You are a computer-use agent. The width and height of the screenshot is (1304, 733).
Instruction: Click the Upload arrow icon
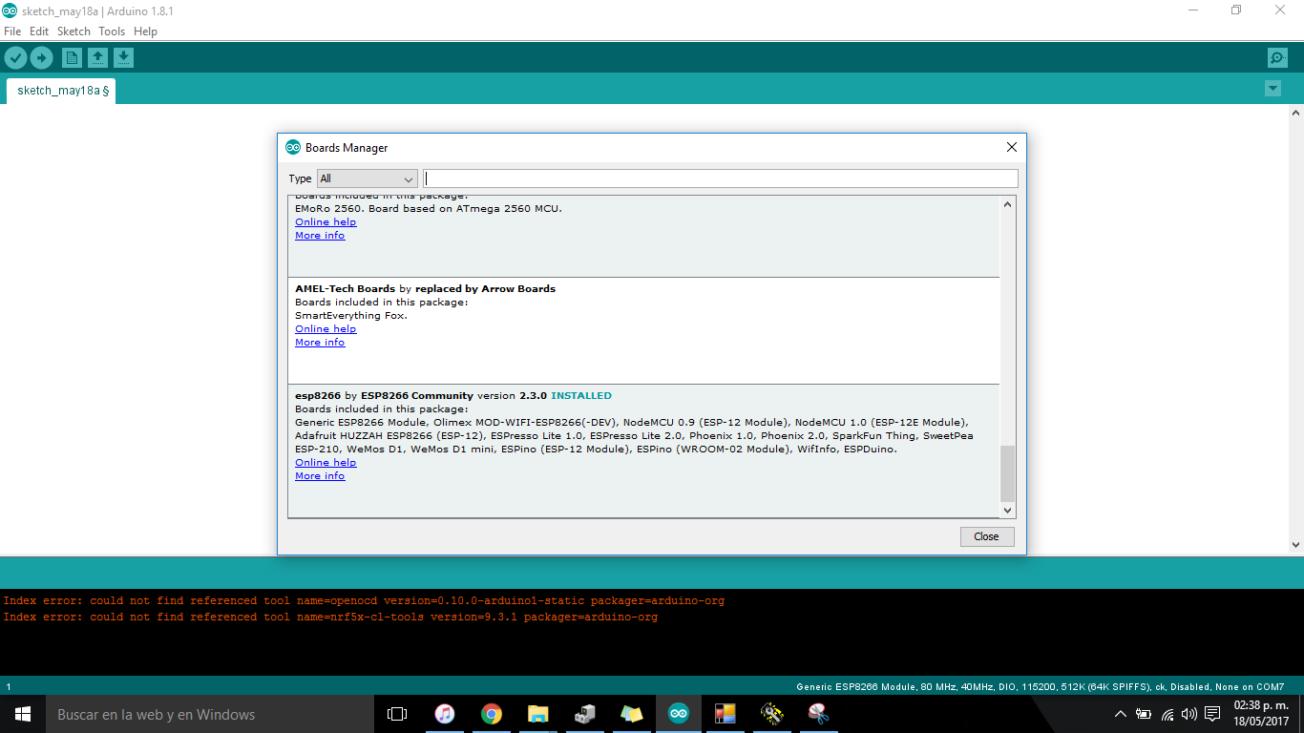(x=41, y=58)
